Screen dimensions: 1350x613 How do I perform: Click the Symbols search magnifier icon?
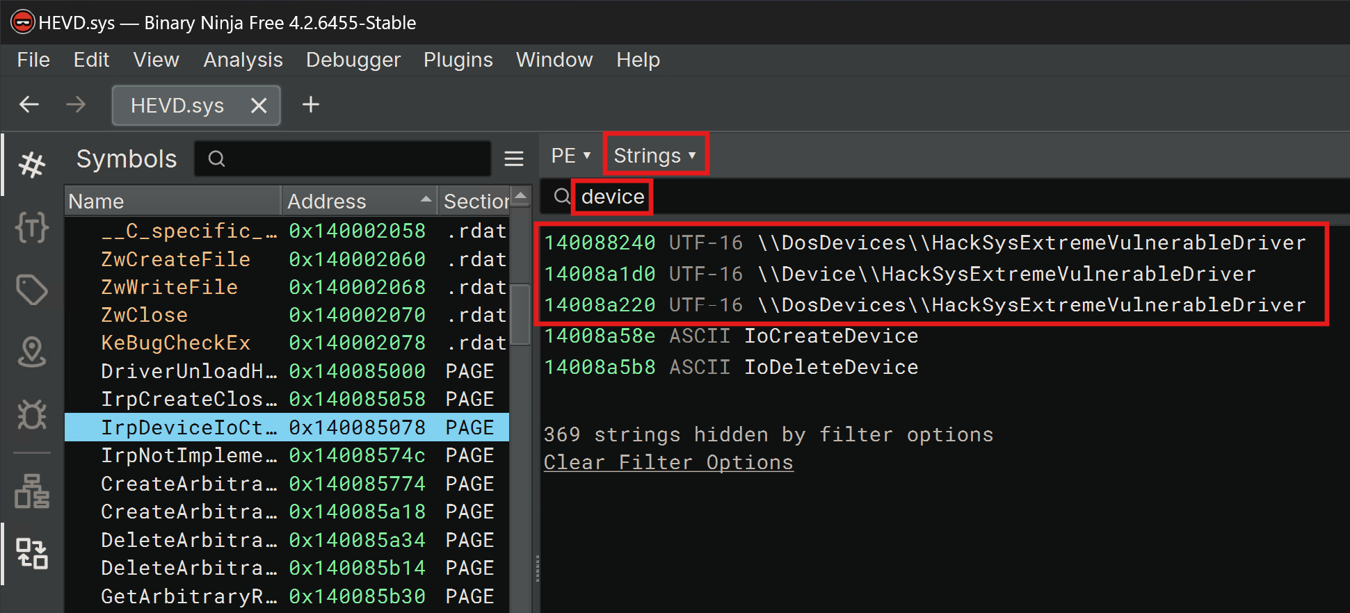(216, 159)
